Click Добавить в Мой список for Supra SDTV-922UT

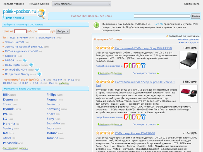point(111,124)
